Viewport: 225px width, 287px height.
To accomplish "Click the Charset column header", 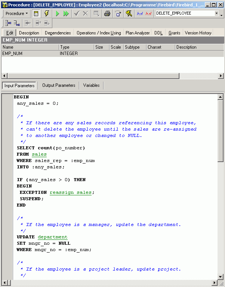I will pyautogui.click(x=161, y=47).
